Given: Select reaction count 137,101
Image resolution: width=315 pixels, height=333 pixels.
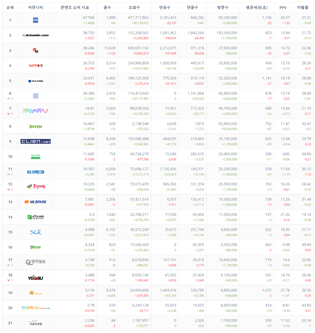Looking at the screenshot, I should (x=170, y=260).
